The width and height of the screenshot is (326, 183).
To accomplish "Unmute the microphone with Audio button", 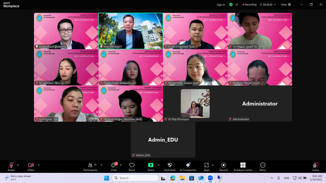I will click(x=11, y=166).
